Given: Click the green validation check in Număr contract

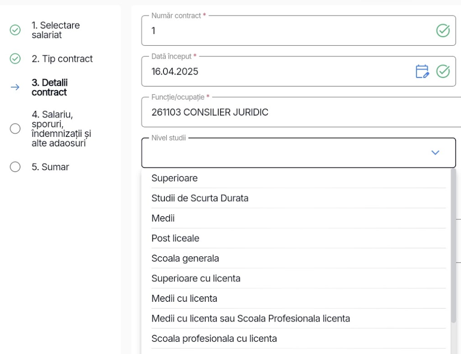Looking at the screenshot, I should pos(443,31).
